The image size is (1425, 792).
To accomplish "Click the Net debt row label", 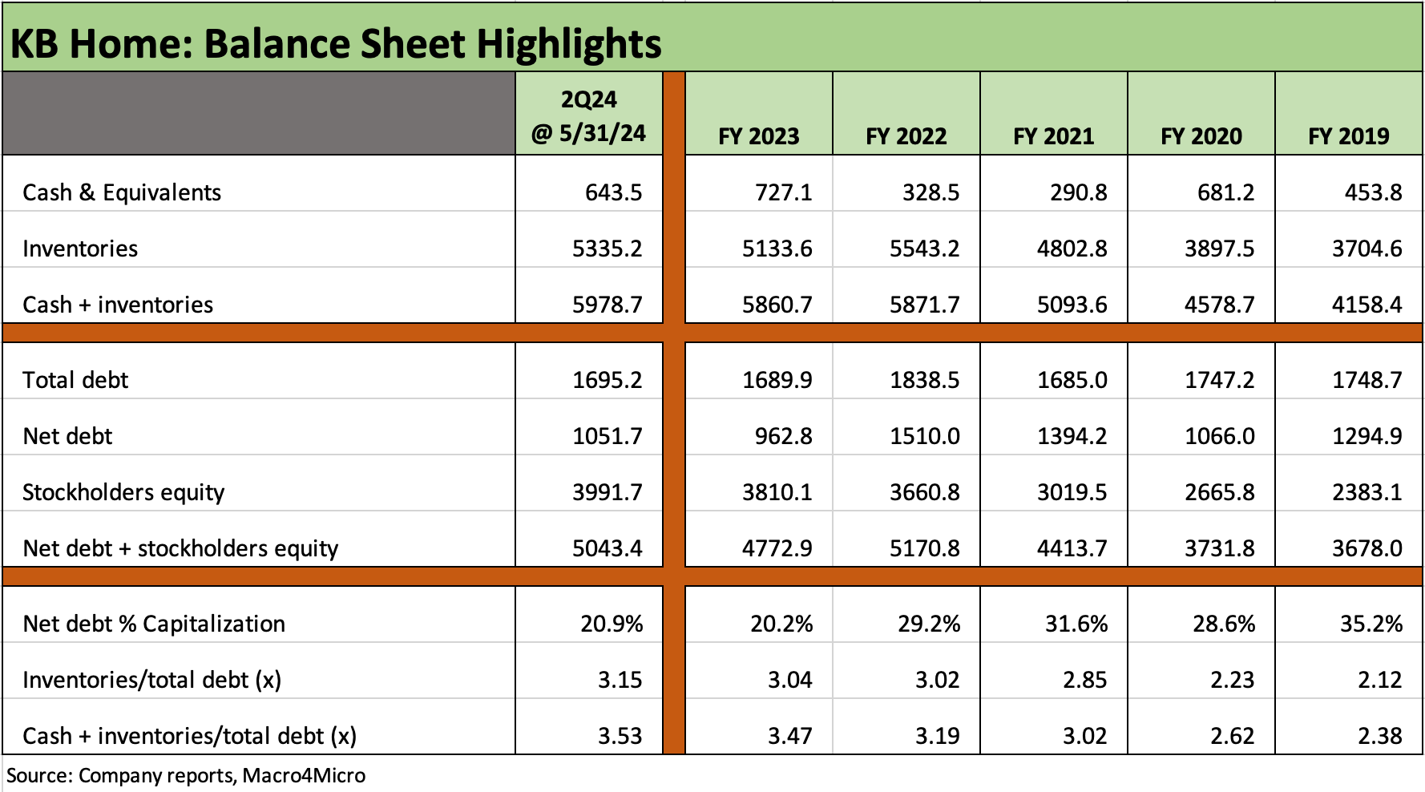I will tap(67, 436).
